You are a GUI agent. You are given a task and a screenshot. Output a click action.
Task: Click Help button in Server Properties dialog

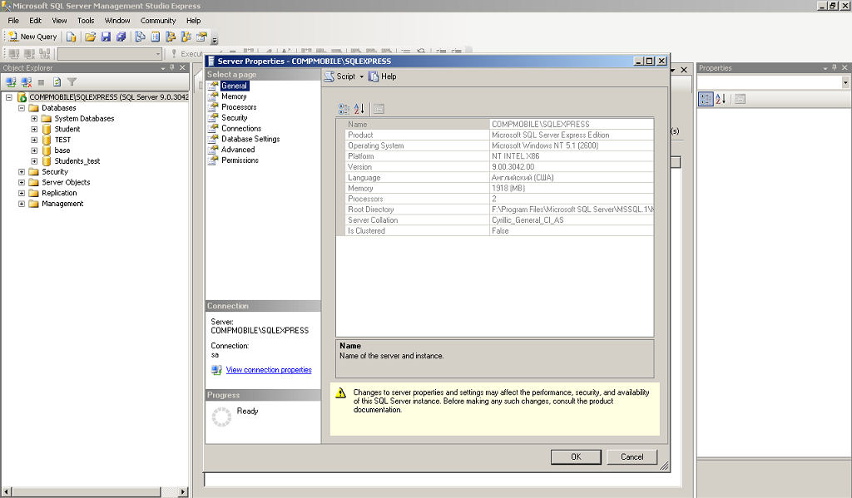(x=383, y=76)
